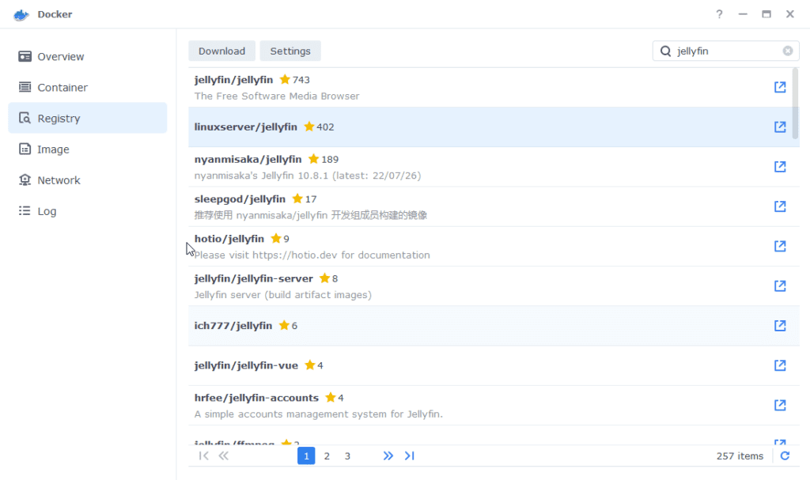The image size is (810, 480).
Task: Click the Image sidebar icon
Action: 25,149
